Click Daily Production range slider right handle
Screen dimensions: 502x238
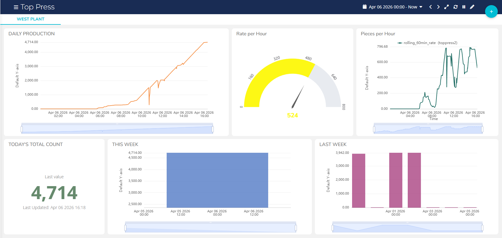213,129
